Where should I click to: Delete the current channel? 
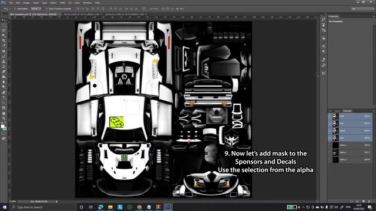point(370,202)
